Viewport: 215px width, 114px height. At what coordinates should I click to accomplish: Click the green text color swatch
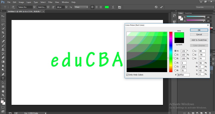pos(107,7)
